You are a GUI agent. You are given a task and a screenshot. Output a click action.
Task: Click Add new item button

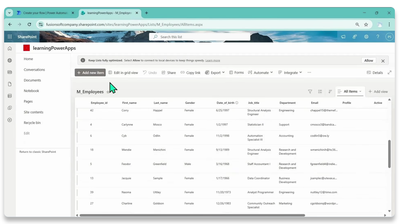coord(90,72)
